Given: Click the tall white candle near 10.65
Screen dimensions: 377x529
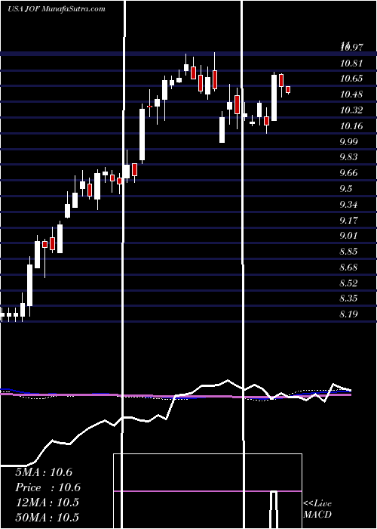Looking at the screenshot, I should 274,97.
